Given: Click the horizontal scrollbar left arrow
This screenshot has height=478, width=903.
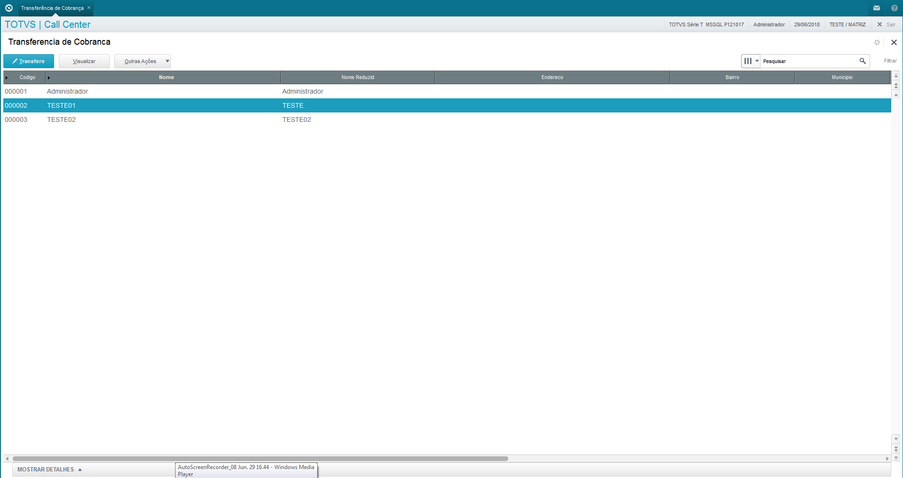Looking at the screenshot, I should point(7,459).
